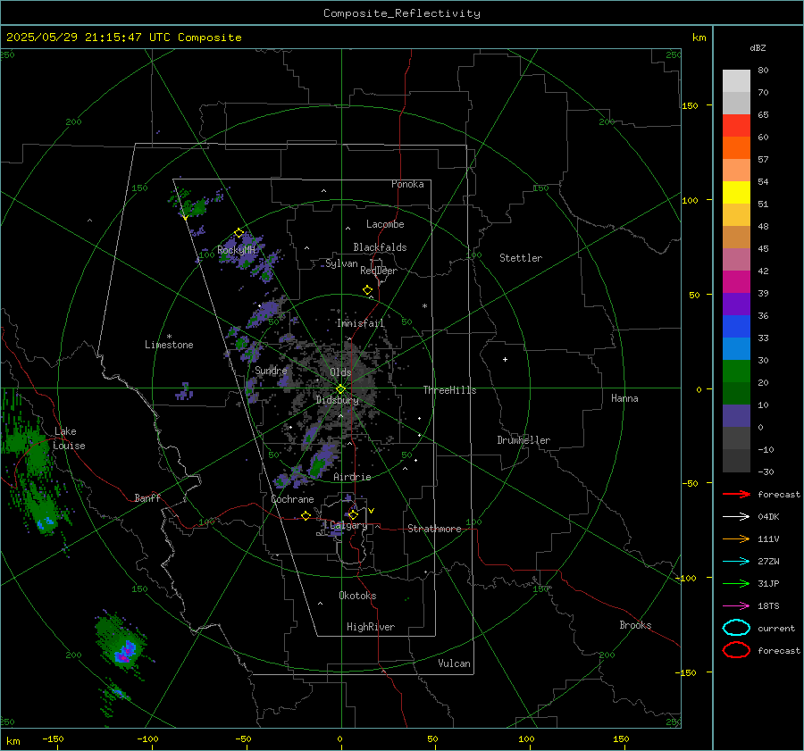The width and height of the screenshot is (804, 751).
Task: Select the purple 10 dBZ color swatch
Action: [736, 416]
